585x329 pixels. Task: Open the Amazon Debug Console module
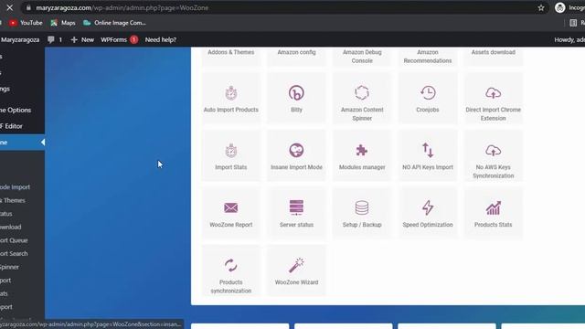(362, 57)
